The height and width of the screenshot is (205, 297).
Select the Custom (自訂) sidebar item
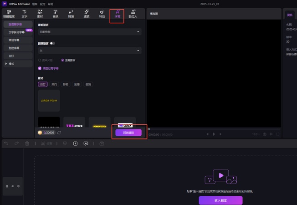18,56
